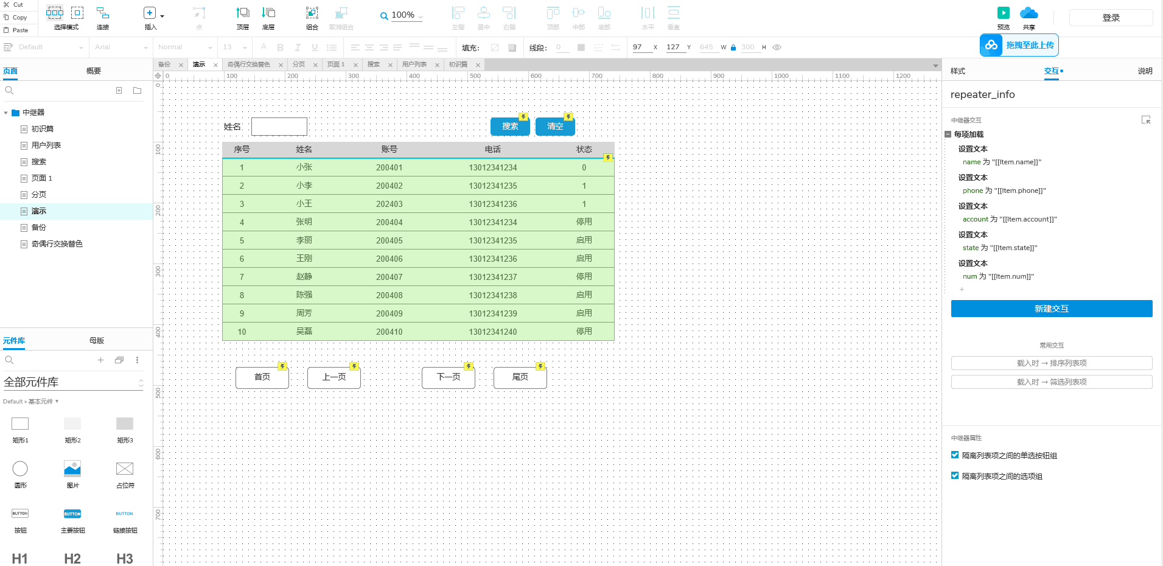Click the Paste button in the toolbar
1163x566 pixels.
[x=16, y=30]
